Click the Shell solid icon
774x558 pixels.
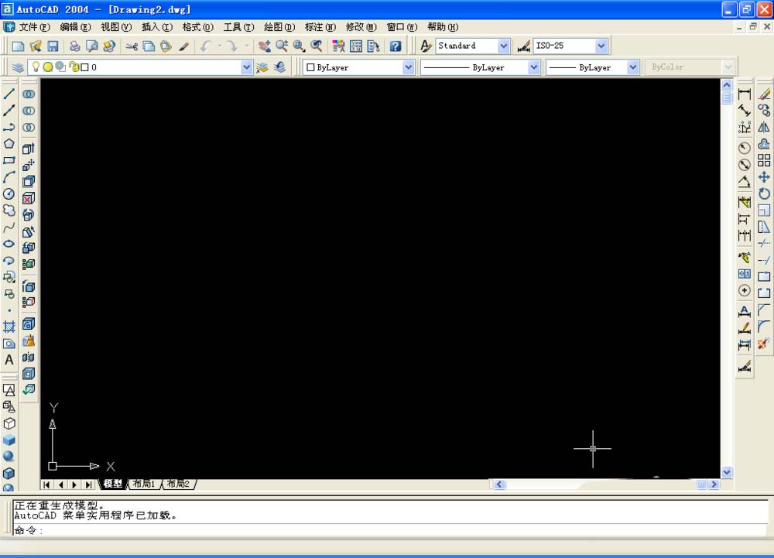coord(29,374)
